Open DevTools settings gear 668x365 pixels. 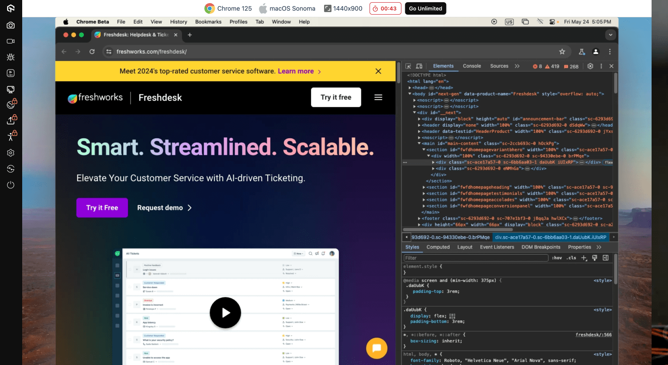[590, 66]
